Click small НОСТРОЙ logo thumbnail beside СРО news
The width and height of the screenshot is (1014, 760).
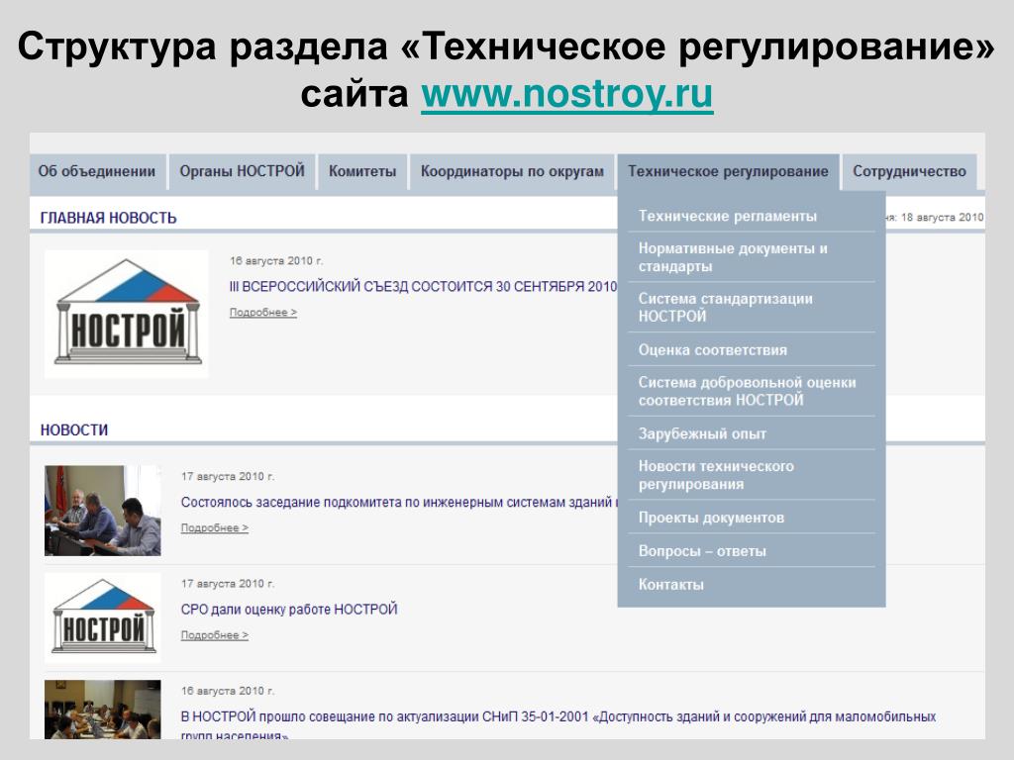[x=103, y=617]
